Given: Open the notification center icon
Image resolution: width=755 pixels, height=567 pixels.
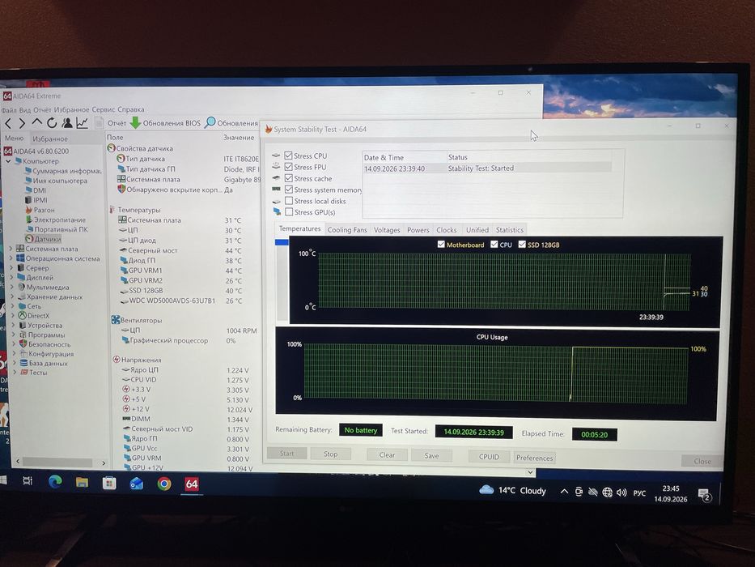Looking at the screenshot, I should click(x=705, y=495).
